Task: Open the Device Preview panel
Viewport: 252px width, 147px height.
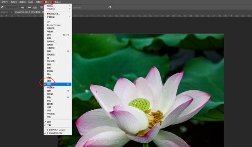Action: click(x=58, y=25)
